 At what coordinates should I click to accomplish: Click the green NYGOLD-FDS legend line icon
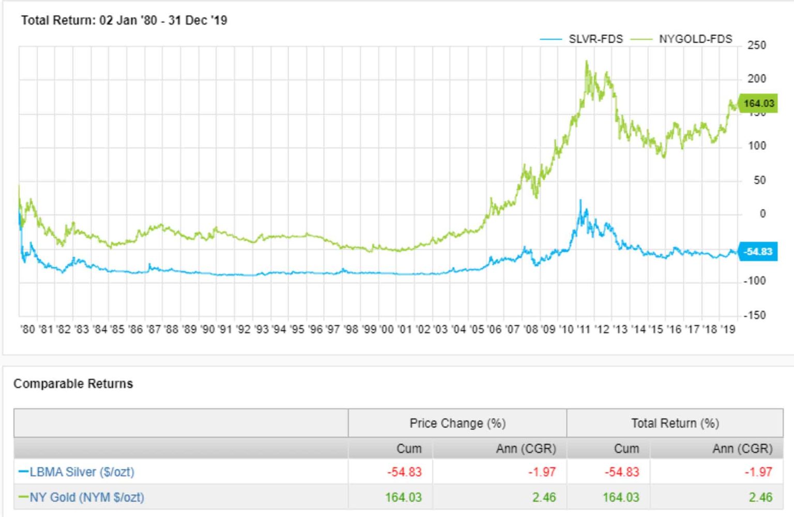[643, 38]
